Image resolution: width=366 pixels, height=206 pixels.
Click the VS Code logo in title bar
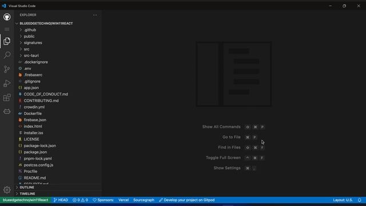point(4,6)
